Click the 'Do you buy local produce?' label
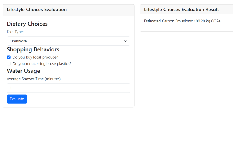 (x=35, y=57)
